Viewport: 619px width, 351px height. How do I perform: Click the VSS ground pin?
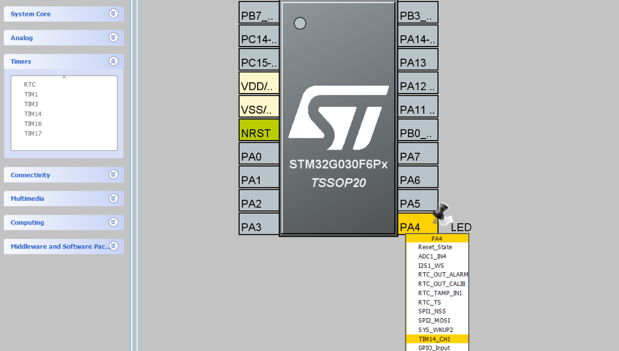[x=259, y=106]
